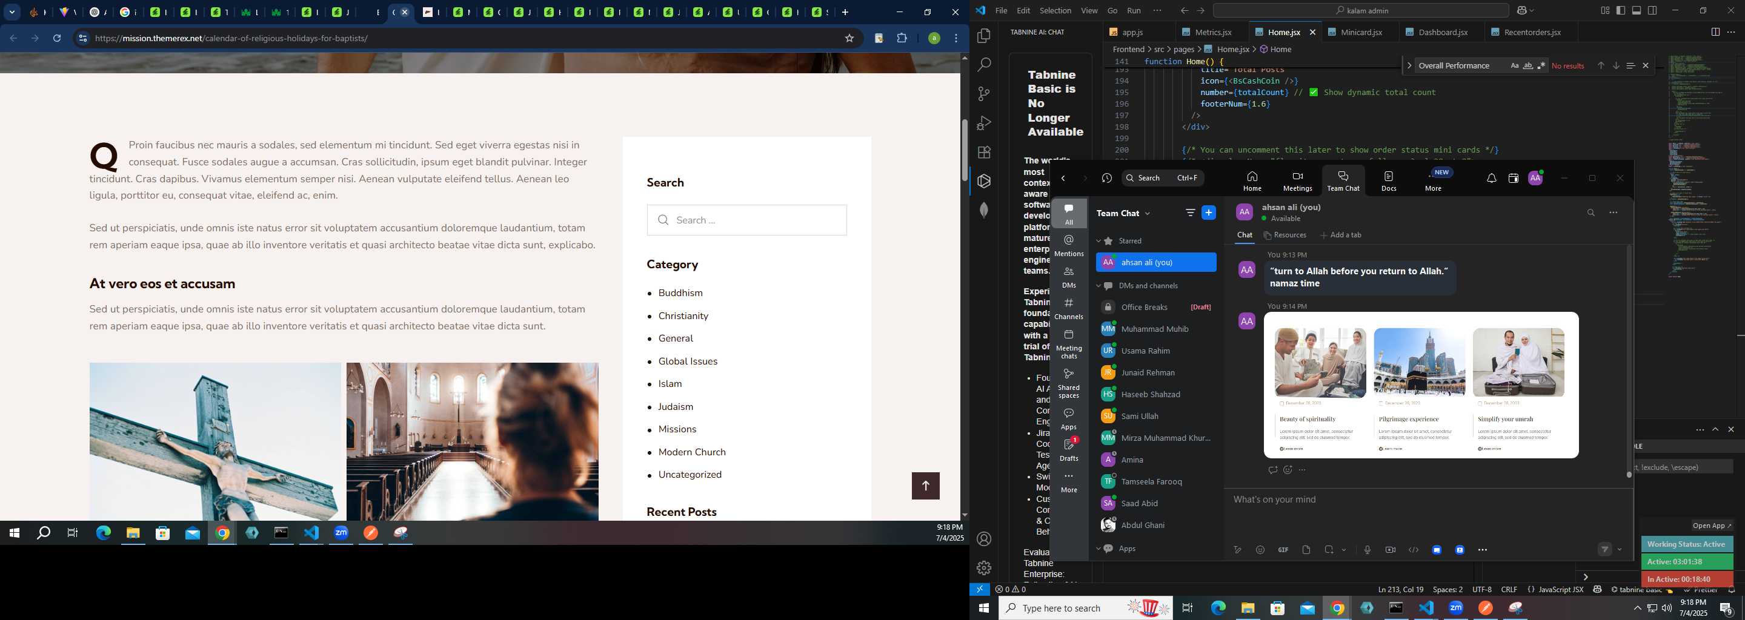Click Add a tab in Zoom chat
1745x620 pixels.
(x=1341, y=235)
